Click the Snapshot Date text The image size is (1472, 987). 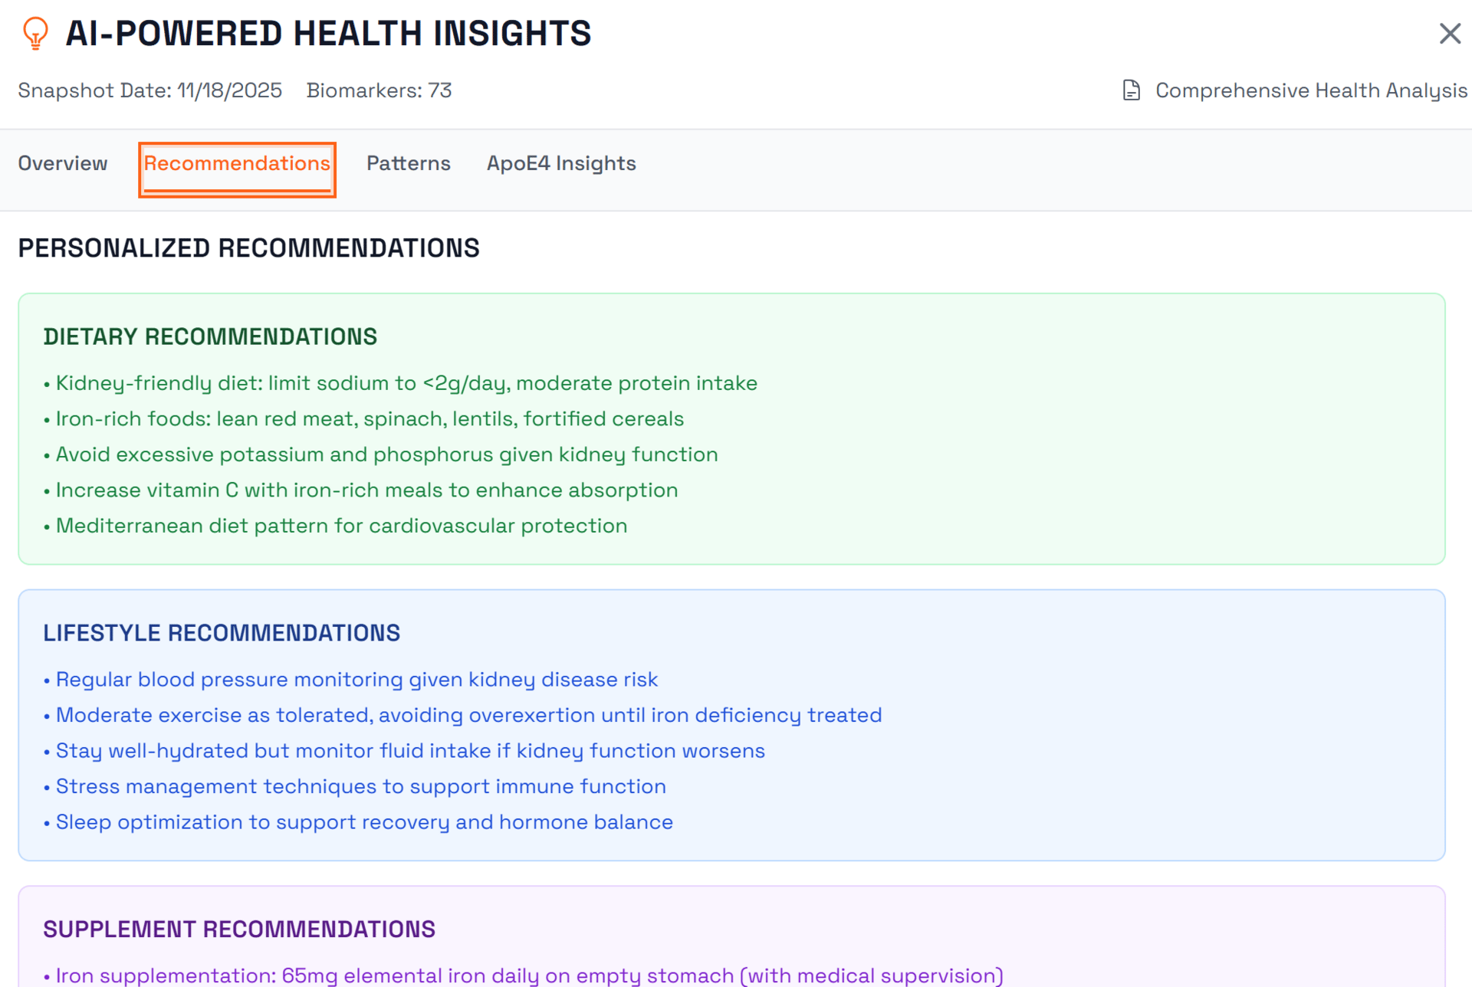coord(150,90)
